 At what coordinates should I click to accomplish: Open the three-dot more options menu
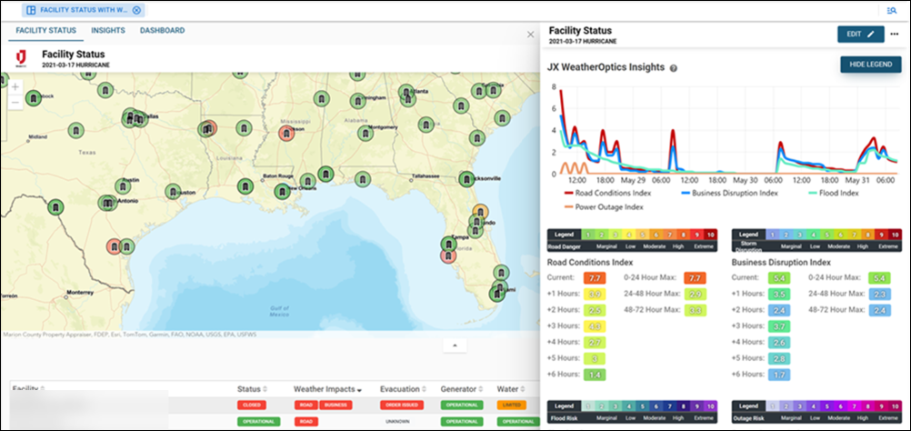(x=895, y=35)
